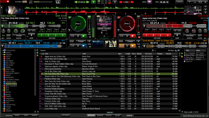
Task: Open the ShowLogo video effect dropdown
Action: [x=104, y=25]
